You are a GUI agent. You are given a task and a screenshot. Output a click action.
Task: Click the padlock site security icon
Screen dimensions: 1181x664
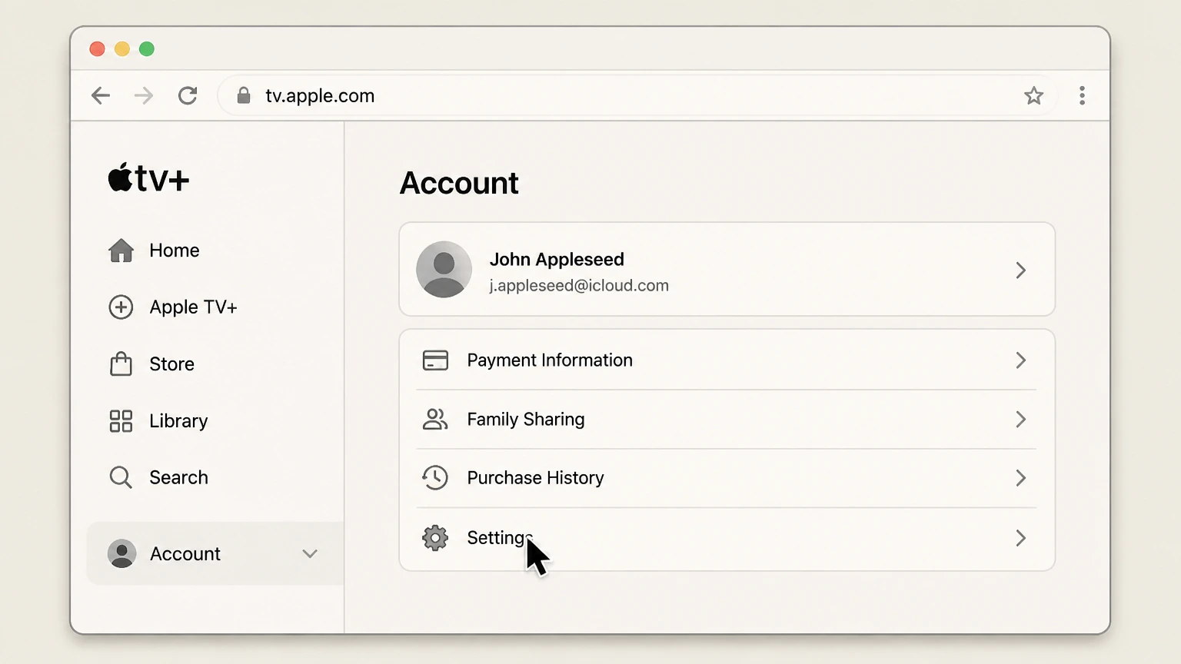pyautogui.click(x=244, y=95)
